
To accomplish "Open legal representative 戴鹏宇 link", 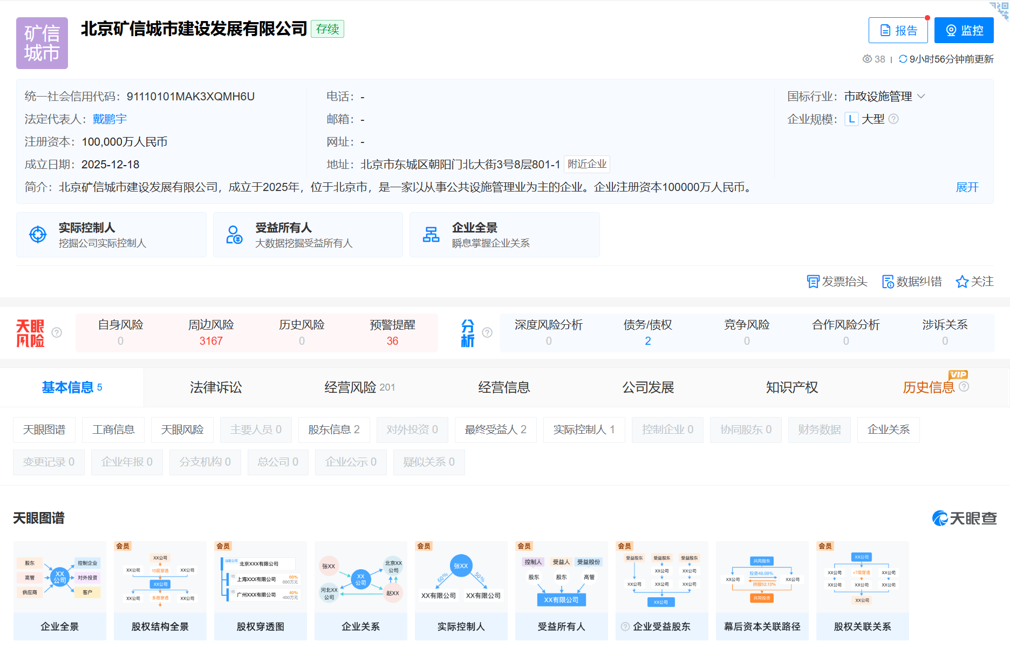I will (x=110, y=119).
